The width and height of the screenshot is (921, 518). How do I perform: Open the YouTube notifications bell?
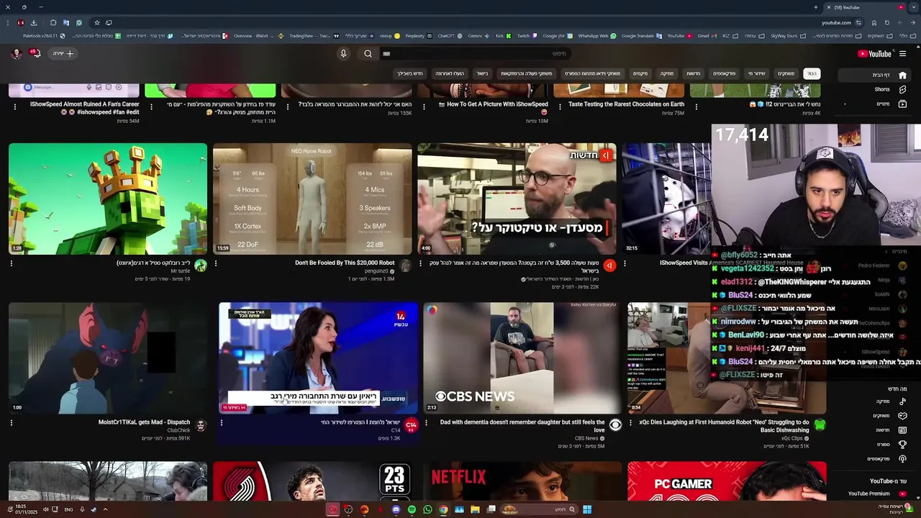pos(35,53)
